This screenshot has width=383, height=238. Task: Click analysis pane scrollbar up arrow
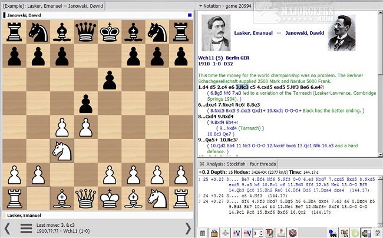click(380, 178)
